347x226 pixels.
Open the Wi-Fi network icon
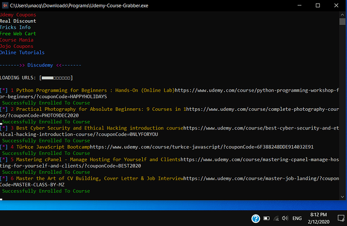[x=276, y=218]
